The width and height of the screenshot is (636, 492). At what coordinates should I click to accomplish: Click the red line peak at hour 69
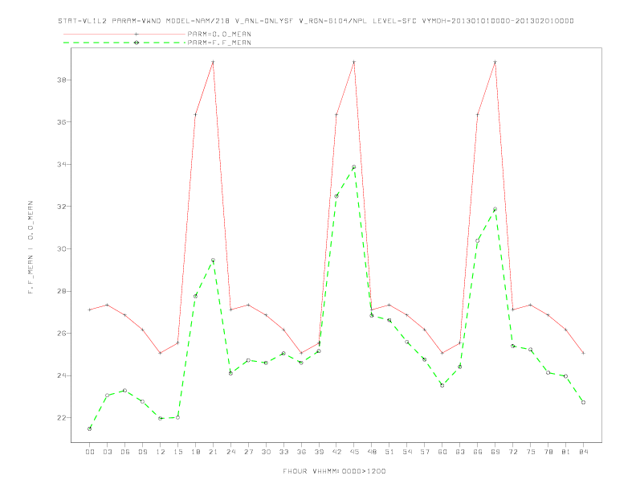(495, 62)
